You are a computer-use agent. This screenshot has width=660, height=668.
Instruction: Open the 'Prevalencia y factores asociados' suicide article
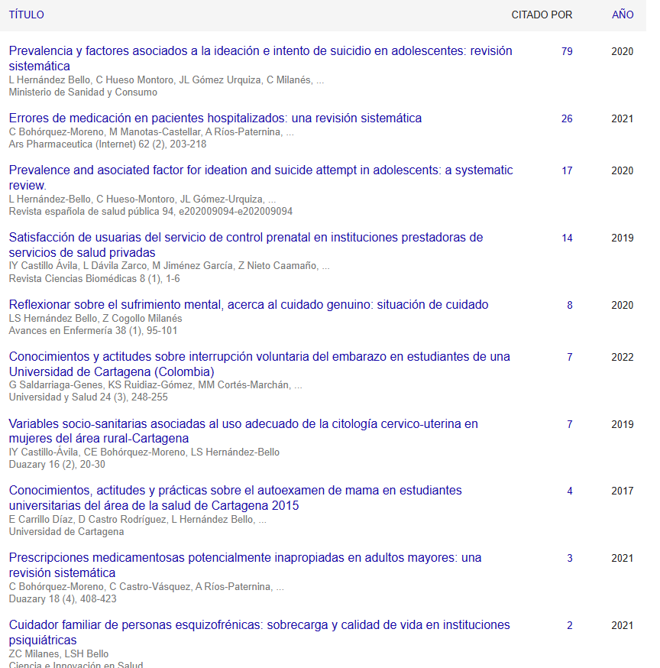click(x=260, y=51)
